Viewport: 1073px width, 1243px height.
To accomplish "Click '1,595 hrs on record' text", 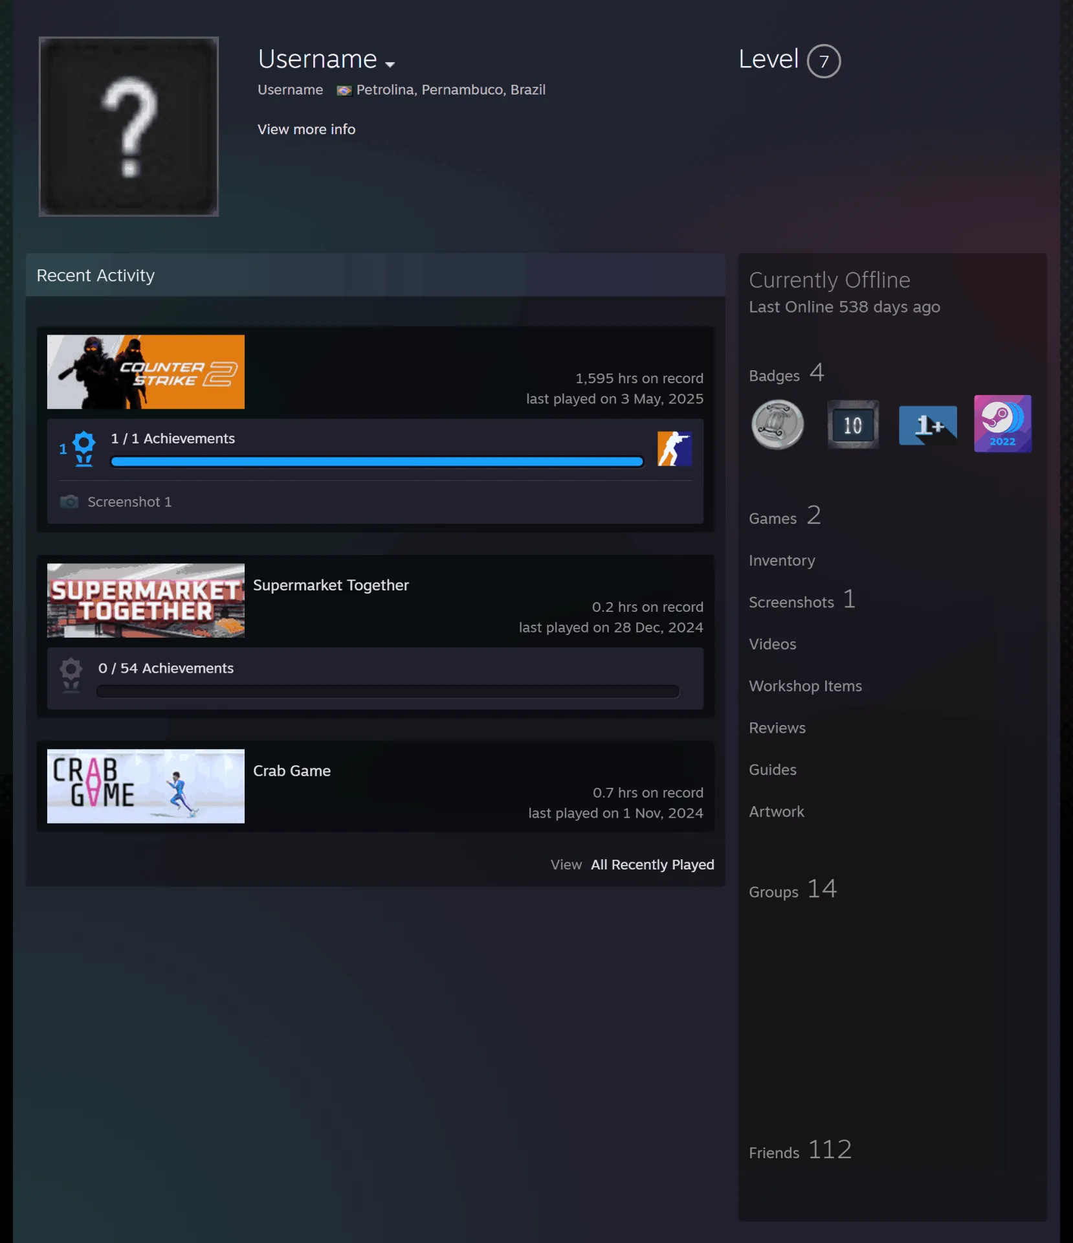I will tap(639, 379).
